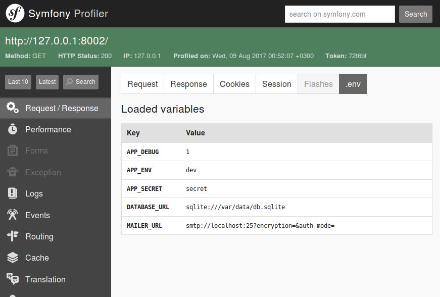Open the Routing panel
The width and height of the screenshot is (440, 297).
click(56, 236)
